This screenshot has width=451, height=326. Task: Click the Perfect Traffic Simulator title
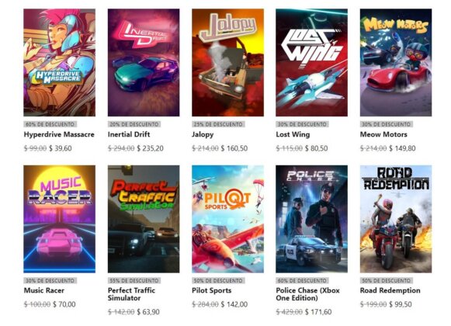131,294
